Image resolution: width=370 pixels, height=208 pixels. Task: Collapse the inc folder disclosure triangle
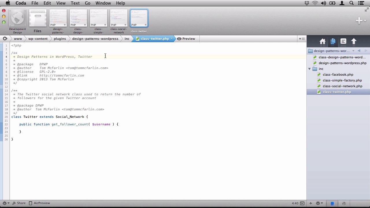pyautogui.click(x=310, y=69)
